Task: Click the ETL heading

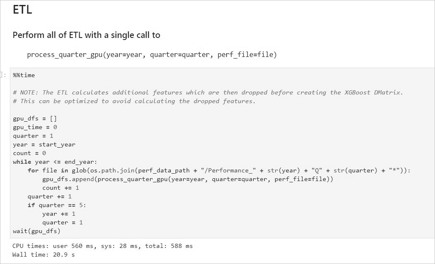Action: (x=22, y=9)
